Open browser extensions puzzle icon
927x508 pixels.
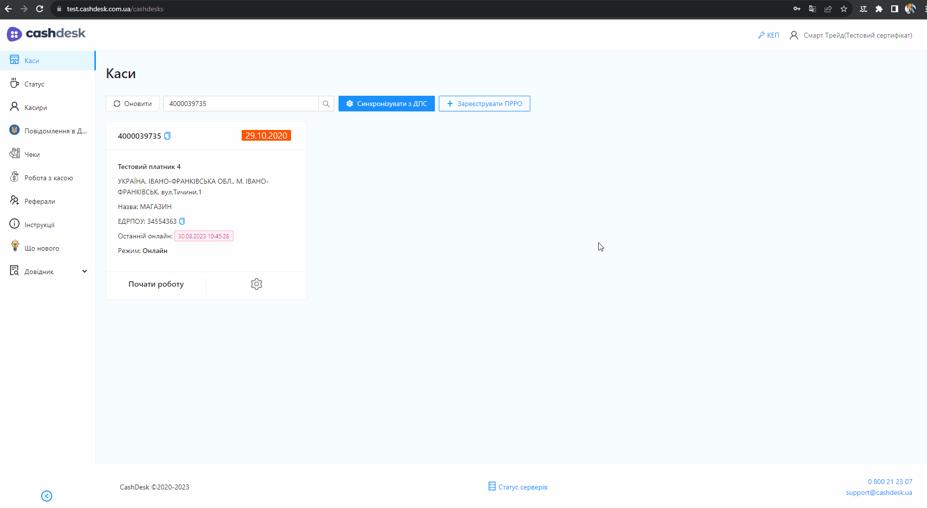point(879,9)
